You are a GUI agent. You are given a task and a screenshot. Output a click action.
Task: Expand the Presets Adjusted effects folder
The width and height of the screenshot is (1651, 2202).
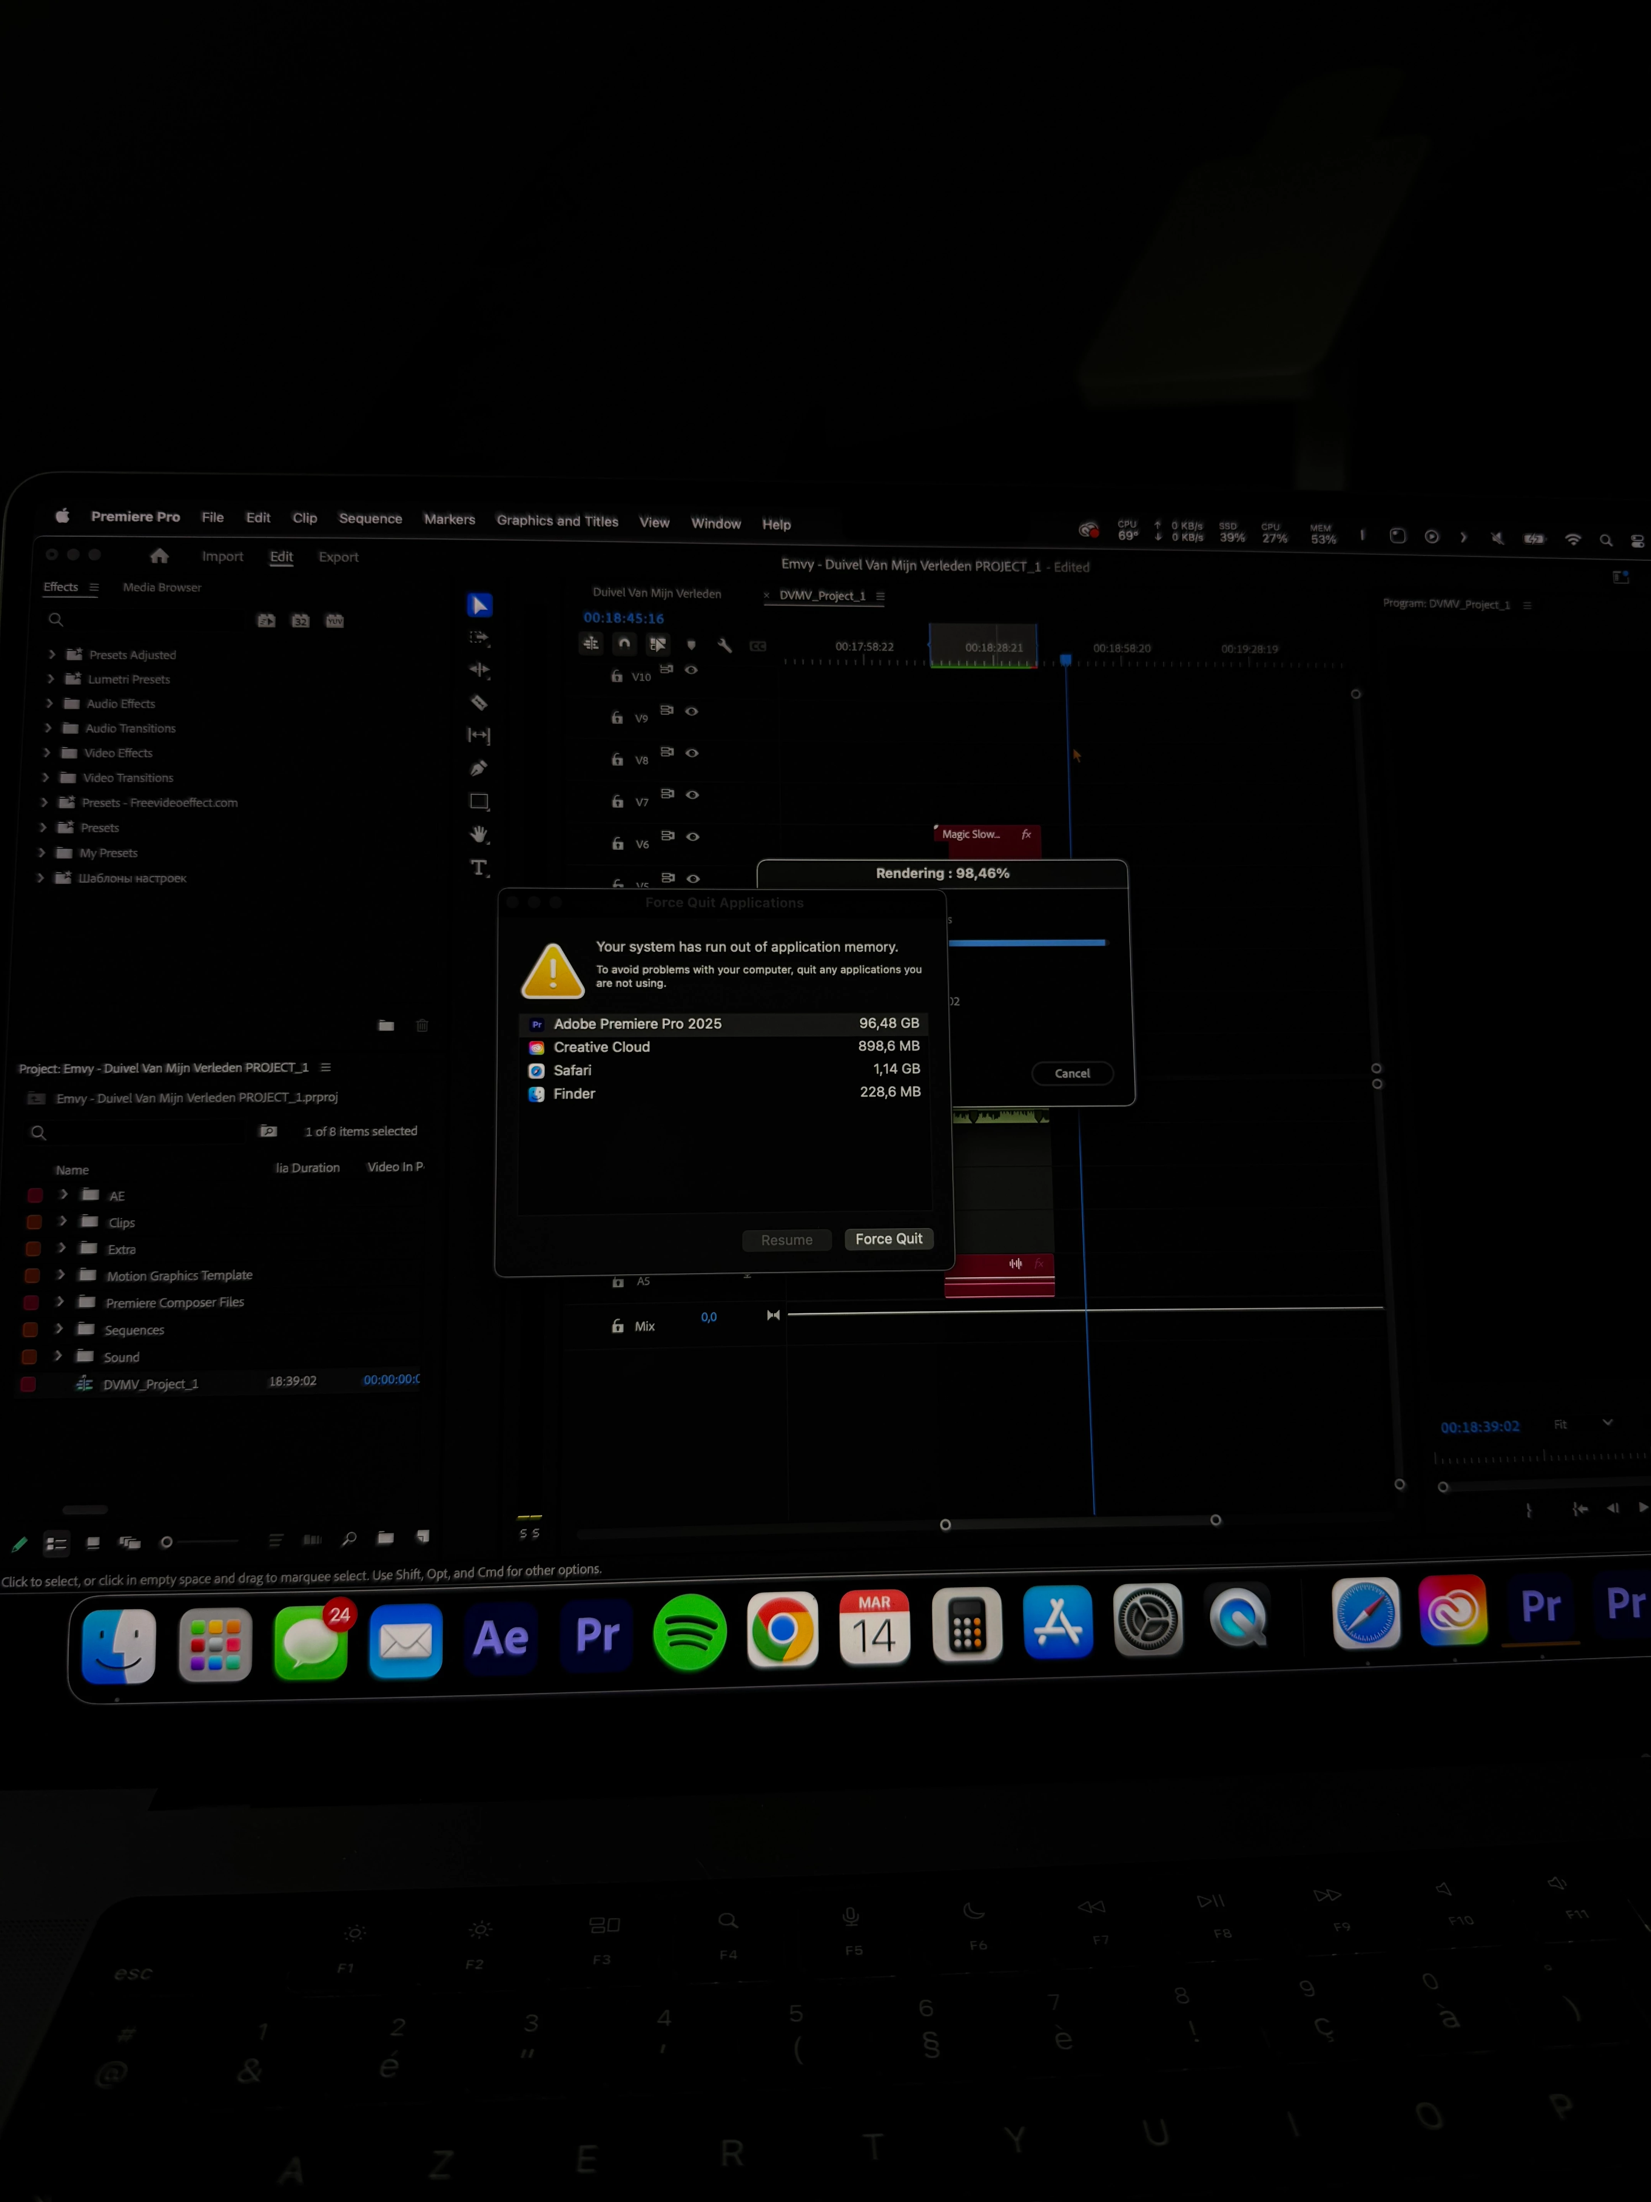coord(52,654)
